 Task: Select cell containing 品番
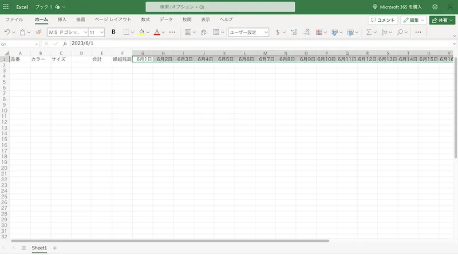[x=20, y=59]
